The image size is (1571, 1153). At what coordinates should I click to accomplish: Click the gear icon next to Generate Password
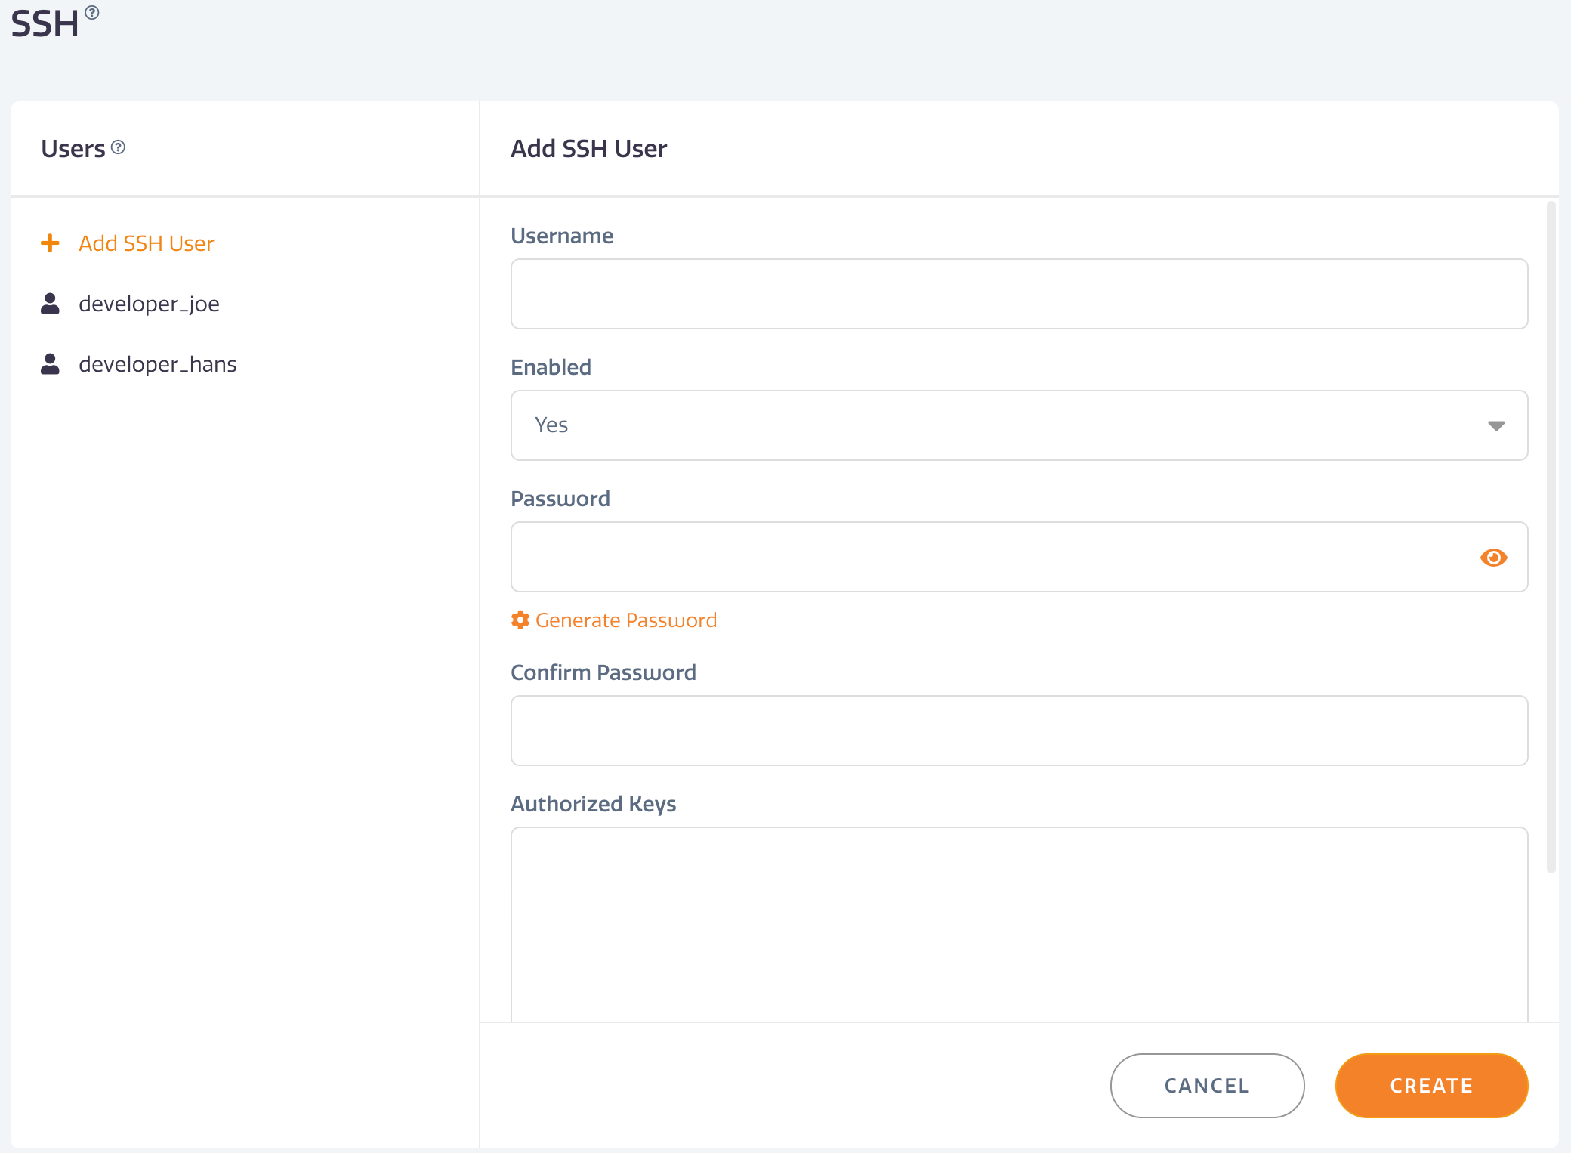tap(520, 620)
